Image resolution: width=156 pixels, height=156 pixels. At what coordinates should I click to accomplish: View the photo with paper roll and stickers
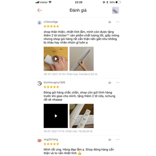coord(81,116)
